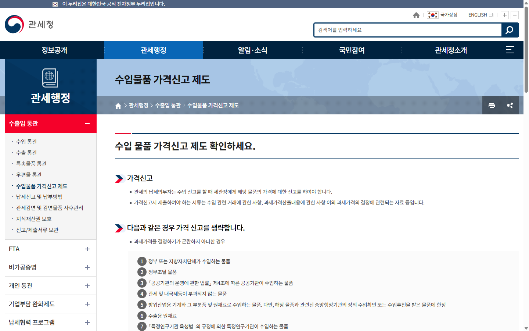Focus the 검색어를 입력하세요 search field

408,30
